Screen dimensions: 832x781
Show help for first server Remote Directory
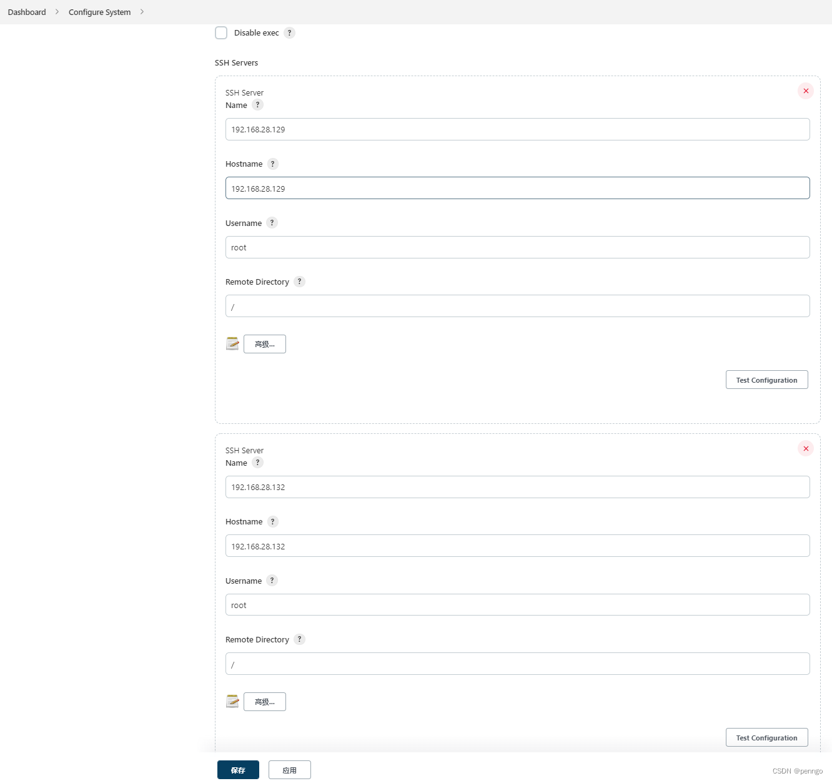tap(299, 282)
